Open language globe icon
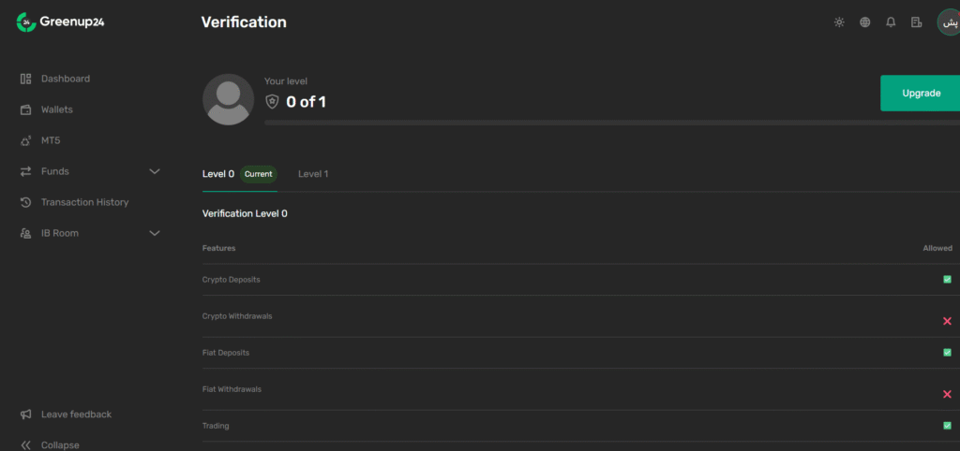 tap(864, 22)
